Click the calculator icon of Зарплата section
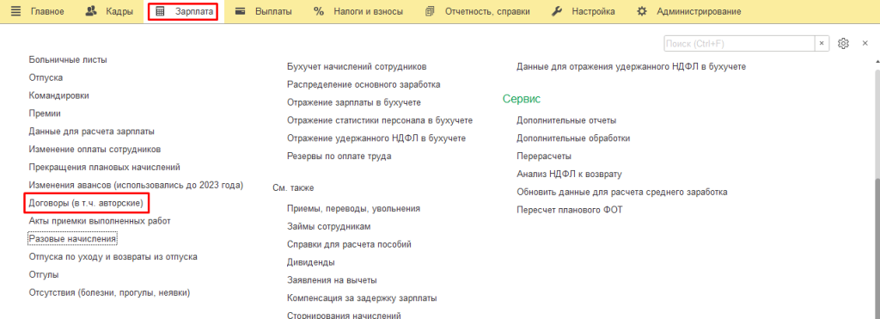Image resolution: width=880 pixels, height=319 pixels. click(x=160, y=11)
